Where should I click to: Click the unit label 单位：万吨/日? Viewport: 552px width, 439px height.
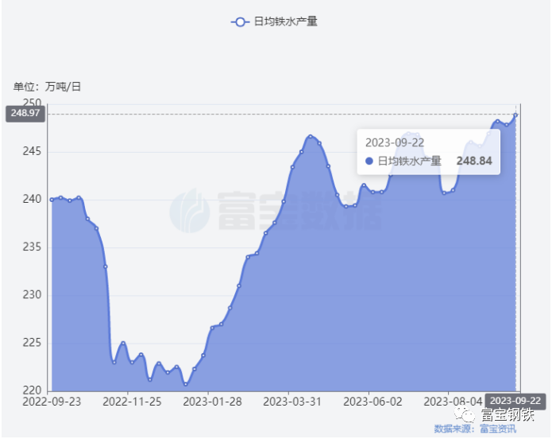point(47,87)
